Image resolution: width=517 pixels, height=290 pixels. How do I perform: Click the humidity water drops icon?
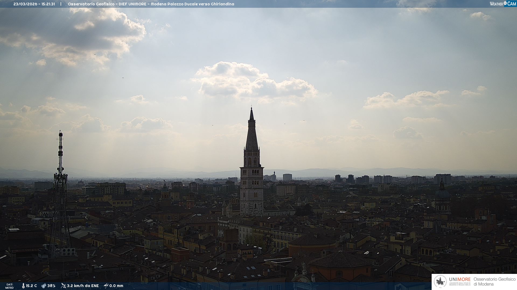tap(44, 286)
